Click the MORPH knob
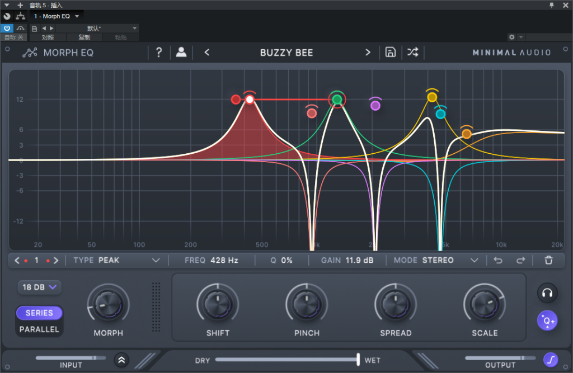Screen dimensions: 573x373 (x=108, y=304)
